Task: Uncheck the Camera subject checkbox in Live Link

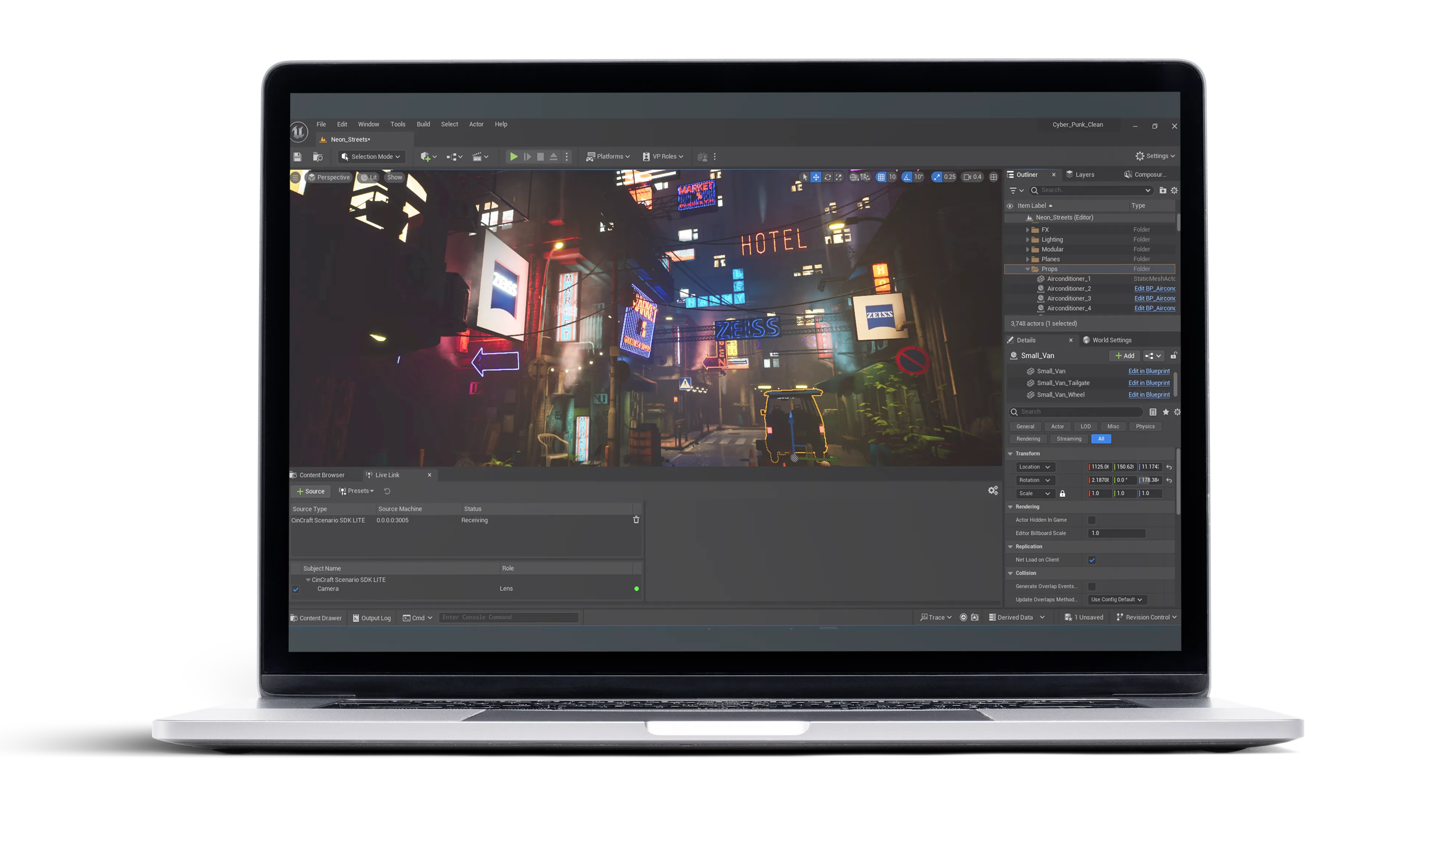Action: 295,590
